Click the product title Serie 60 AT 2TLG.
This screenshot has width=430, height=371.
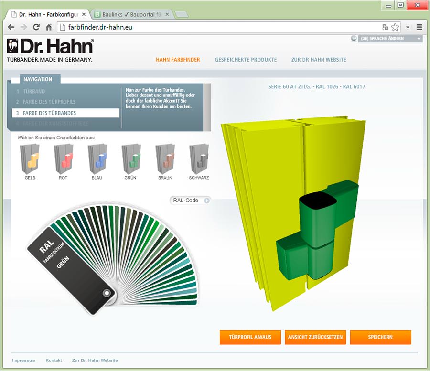coord(317,86)
